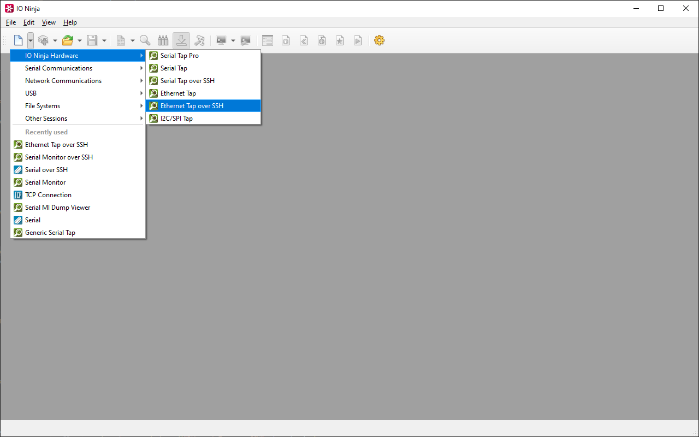
Task: Expand the save dropdown arrow
Action: tap(104, 40)
